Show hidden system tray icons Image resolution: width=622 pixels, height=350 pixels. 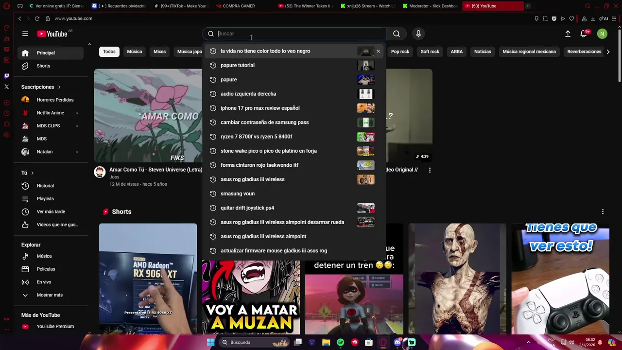[529, 342]
